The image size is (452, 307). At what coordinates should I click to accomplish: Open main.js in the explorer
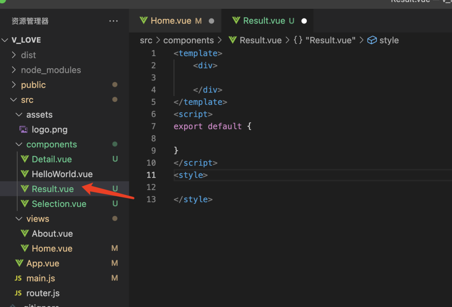pyautogui.click(x=64, y=279)
